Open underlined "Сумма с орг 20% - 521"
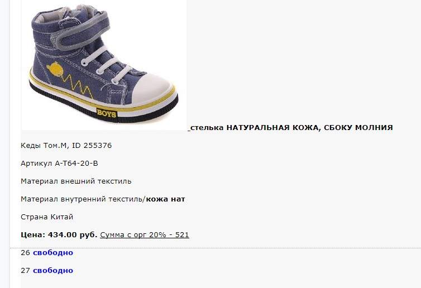 pyautogui.click(x=145, y=235)
